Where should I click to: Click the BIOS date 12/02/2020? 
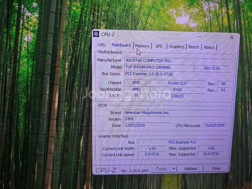pos(147,125)
